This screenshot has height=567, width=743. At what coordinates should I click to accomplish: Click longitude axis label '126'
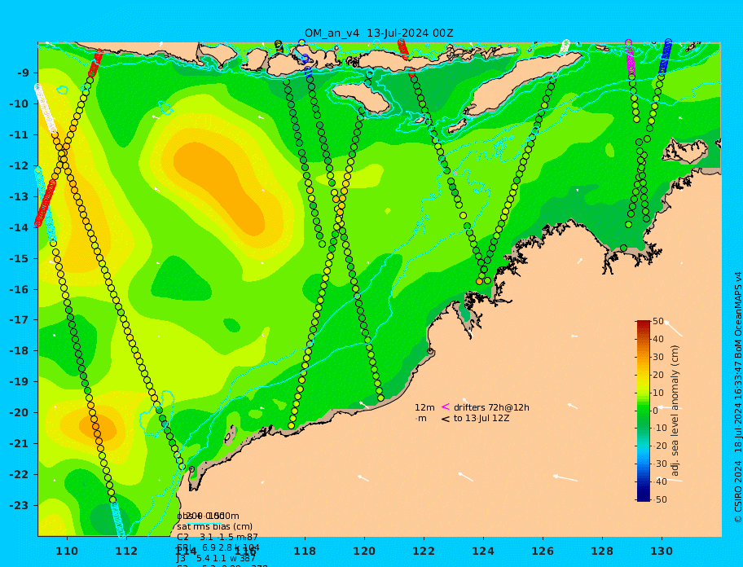click(x=543, y=552)
